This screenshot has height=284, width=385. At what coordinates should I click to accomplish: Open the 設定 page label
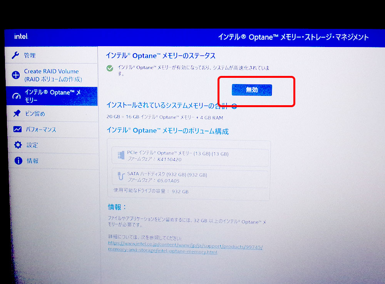[32, 145]
